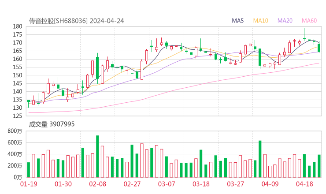Click the 01-30 date label
The height and width of the screenshot is (194, 326).
63,184
